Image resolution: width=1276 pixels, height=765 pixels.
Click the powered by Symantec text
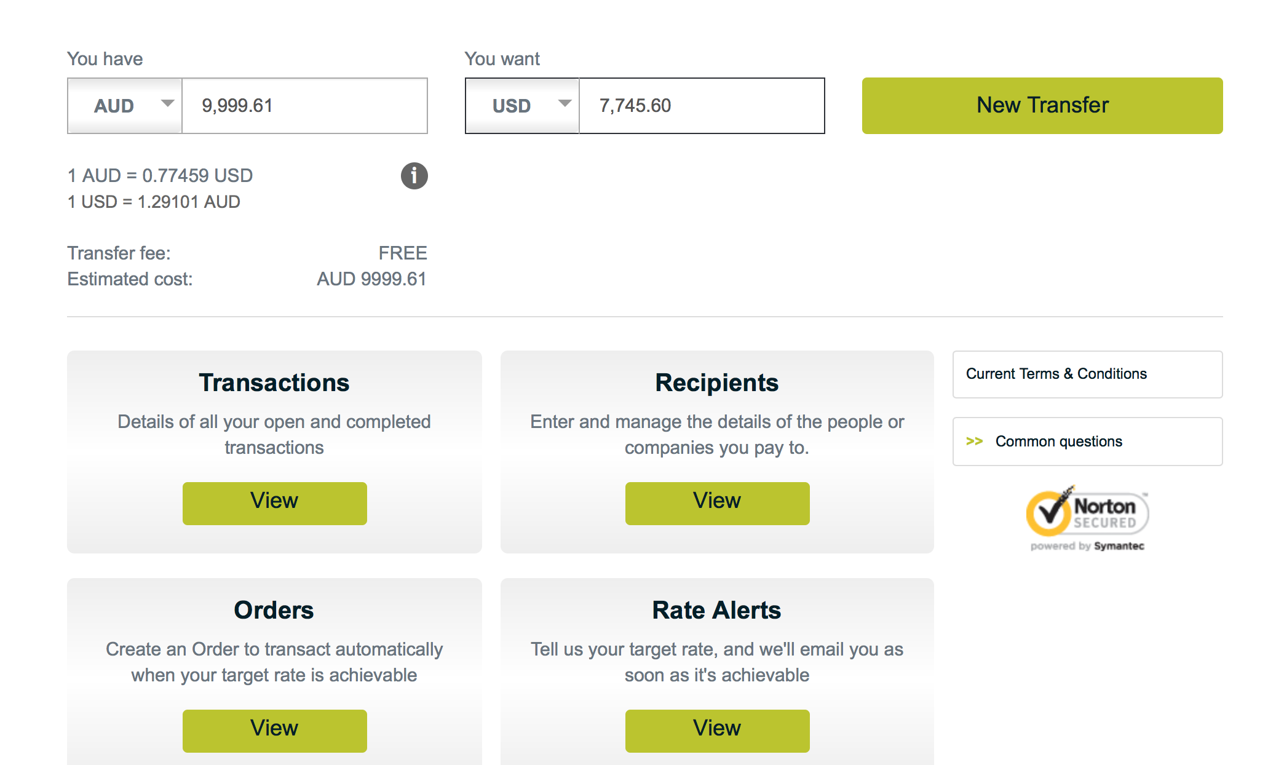click(1087, 546)
